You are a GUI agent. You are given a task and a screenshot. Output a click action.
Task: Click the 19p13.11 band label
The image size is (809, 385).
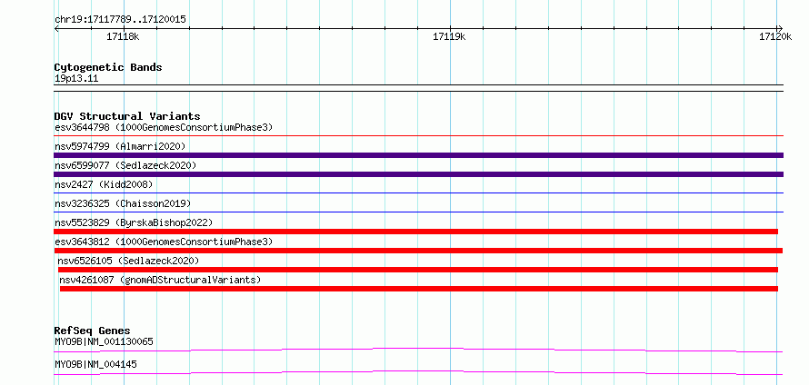click(x=76, y=79)
